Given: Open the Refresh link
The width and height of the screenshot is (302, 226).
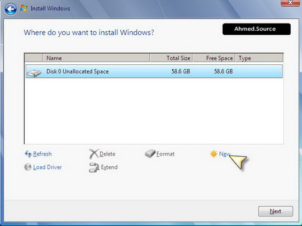Looking at the screenshot, I should [43, 154].
